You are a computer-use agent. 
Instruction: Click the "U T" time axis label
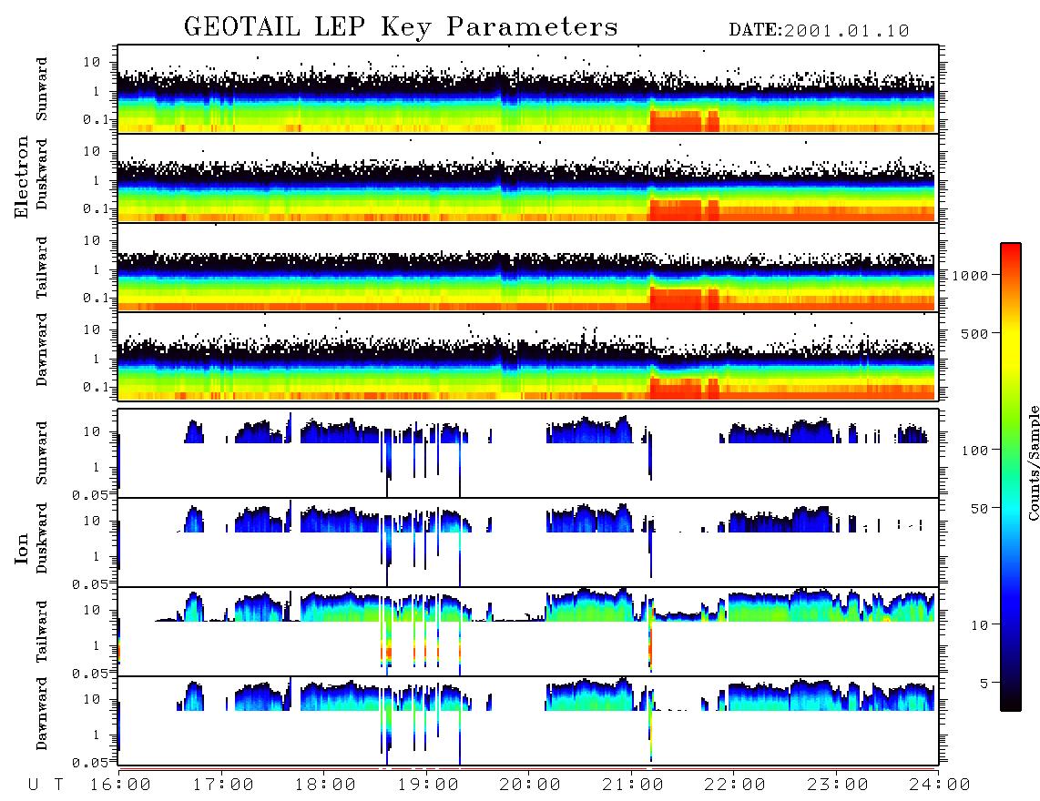click(x=46, y=785)
